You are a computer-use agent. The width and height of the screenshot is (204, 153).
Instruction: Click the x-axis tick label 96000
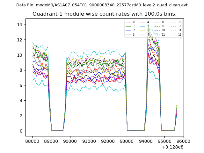tap(184, 141)
